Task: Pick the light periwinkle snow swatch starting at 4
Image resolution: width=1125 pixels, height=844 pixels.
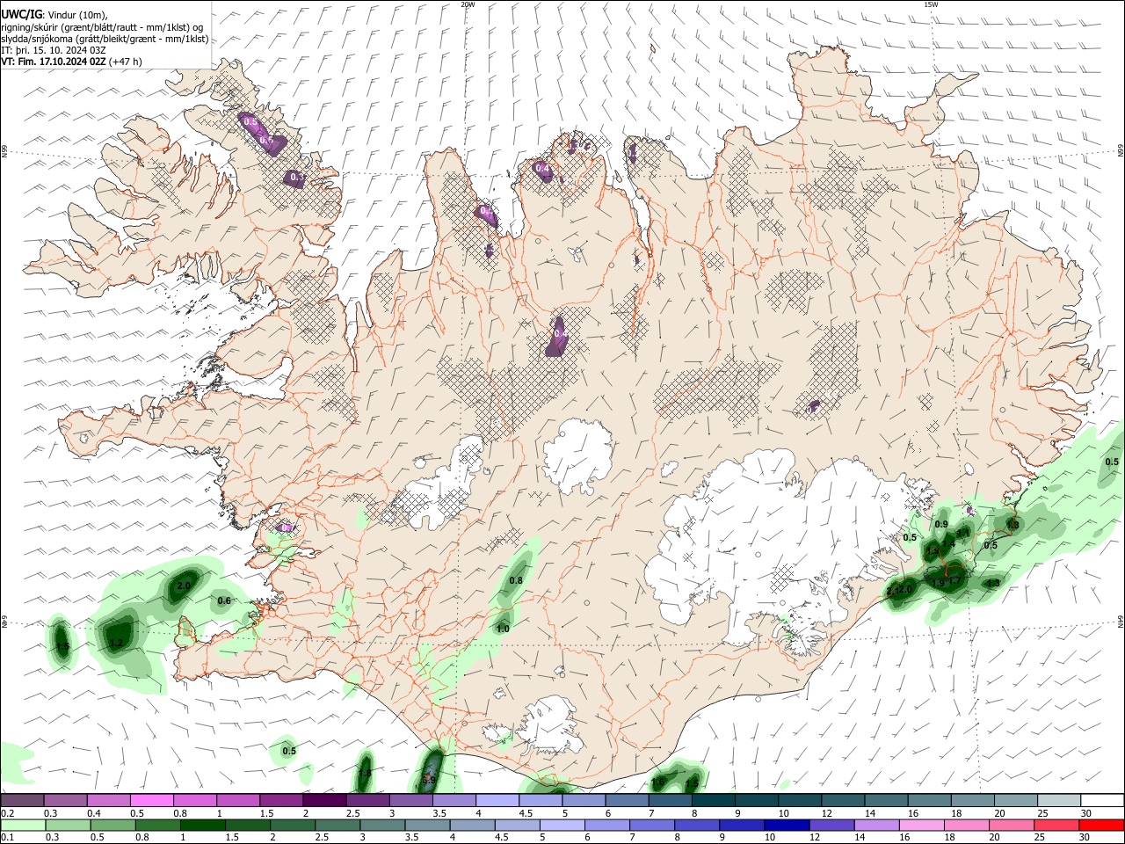Action: click(497, 801)
